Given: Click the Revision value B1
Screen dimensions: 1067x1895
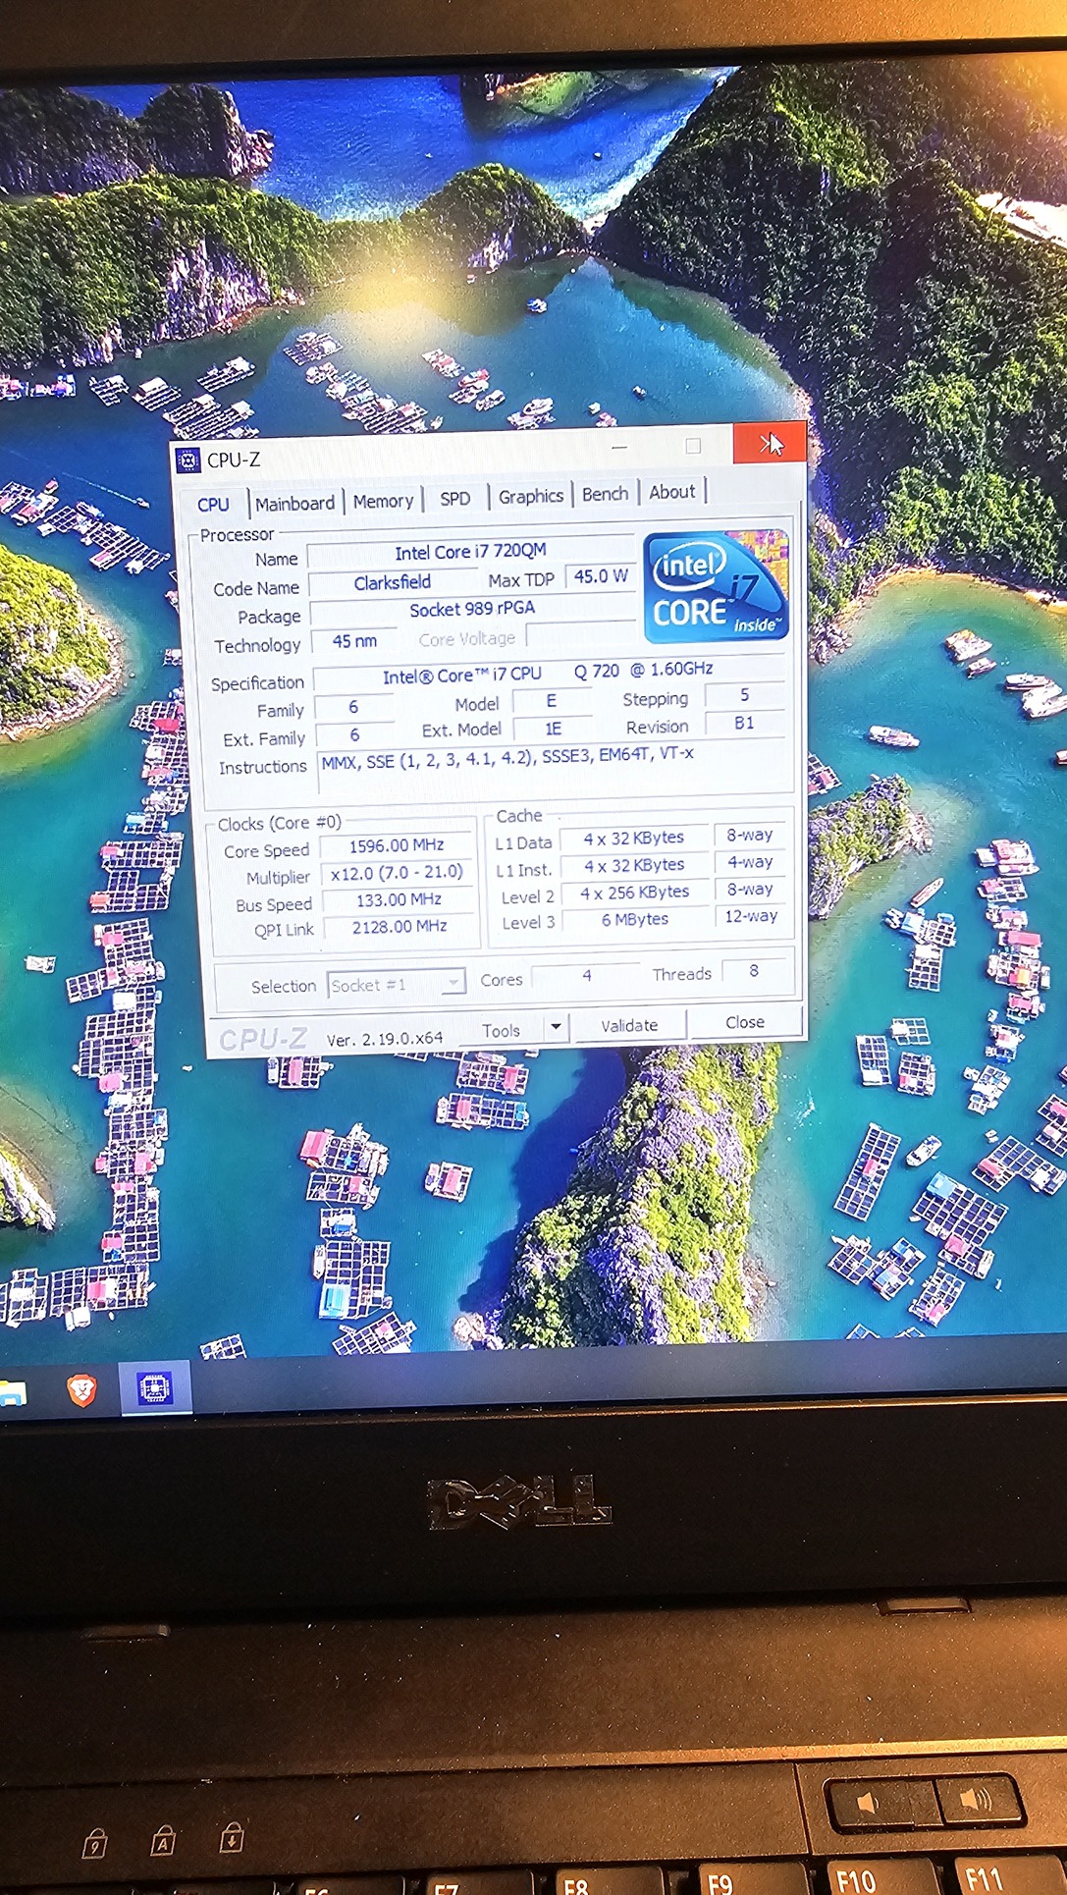Looking at the screenshot, I should tap(744, 723).
